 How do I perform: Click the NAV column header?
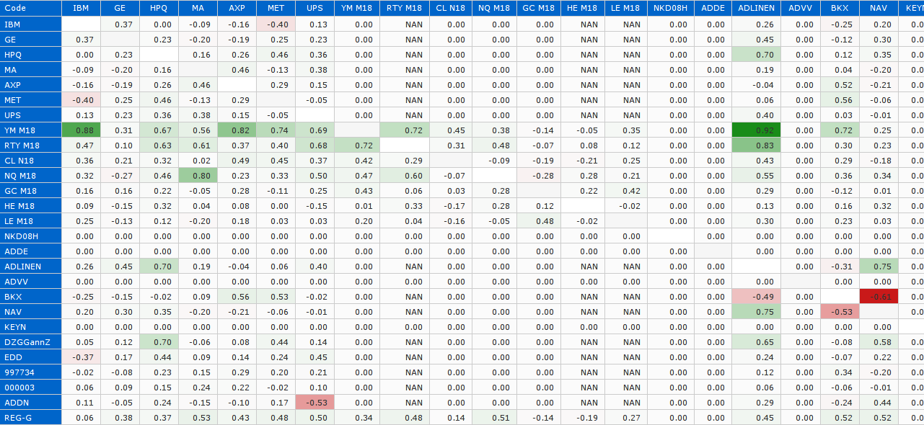879,8
